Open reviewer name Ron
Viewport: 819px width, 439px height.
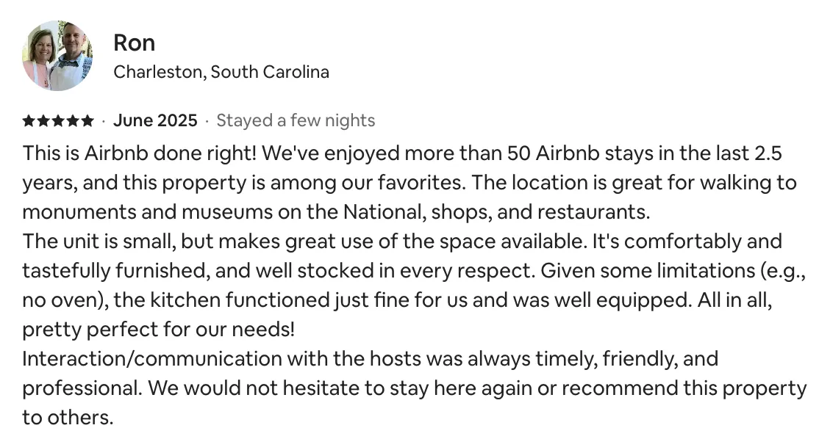[x=134, y=43]
